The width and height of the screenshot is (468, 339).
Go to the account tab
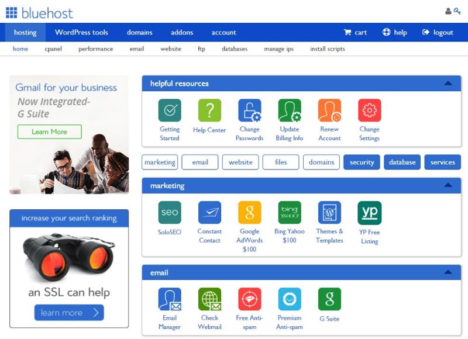tap(223, 32)
